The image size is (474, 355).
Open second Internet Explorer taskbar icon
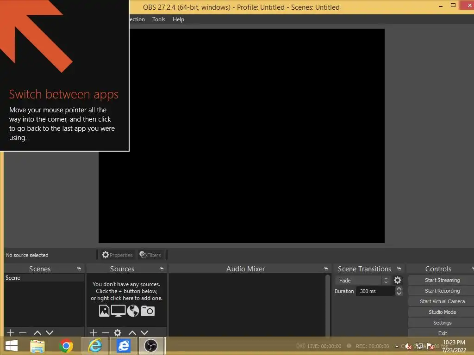tap(124, 346)
